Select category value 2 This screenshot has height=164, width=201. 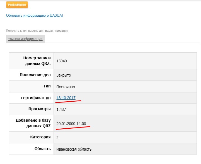[x=57, y=138]
